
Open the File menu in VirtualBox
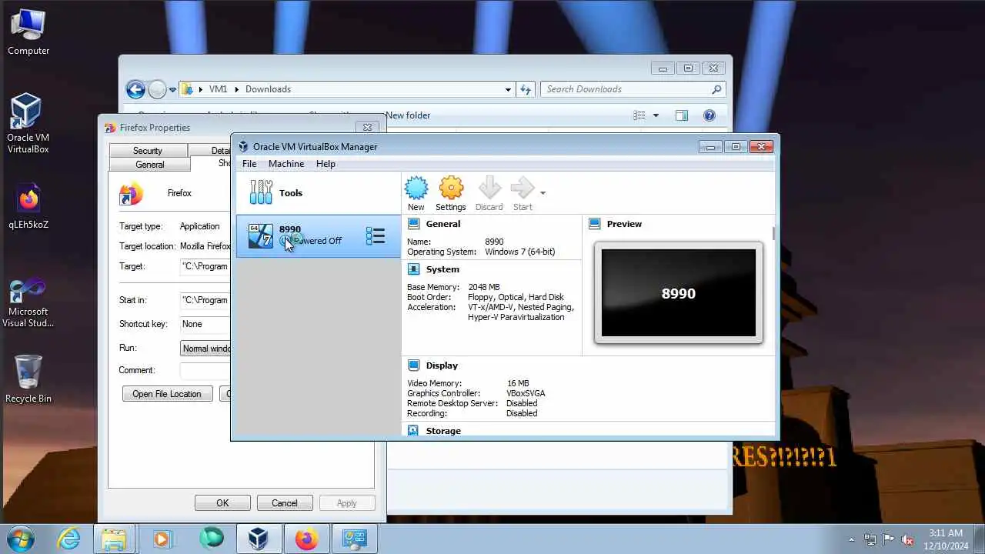(x=249, y=164)
